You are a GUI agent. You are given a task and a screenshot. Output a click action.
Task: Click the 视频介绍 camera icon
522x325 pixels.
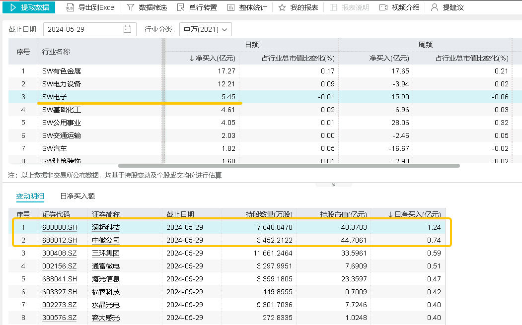[383, 7]
